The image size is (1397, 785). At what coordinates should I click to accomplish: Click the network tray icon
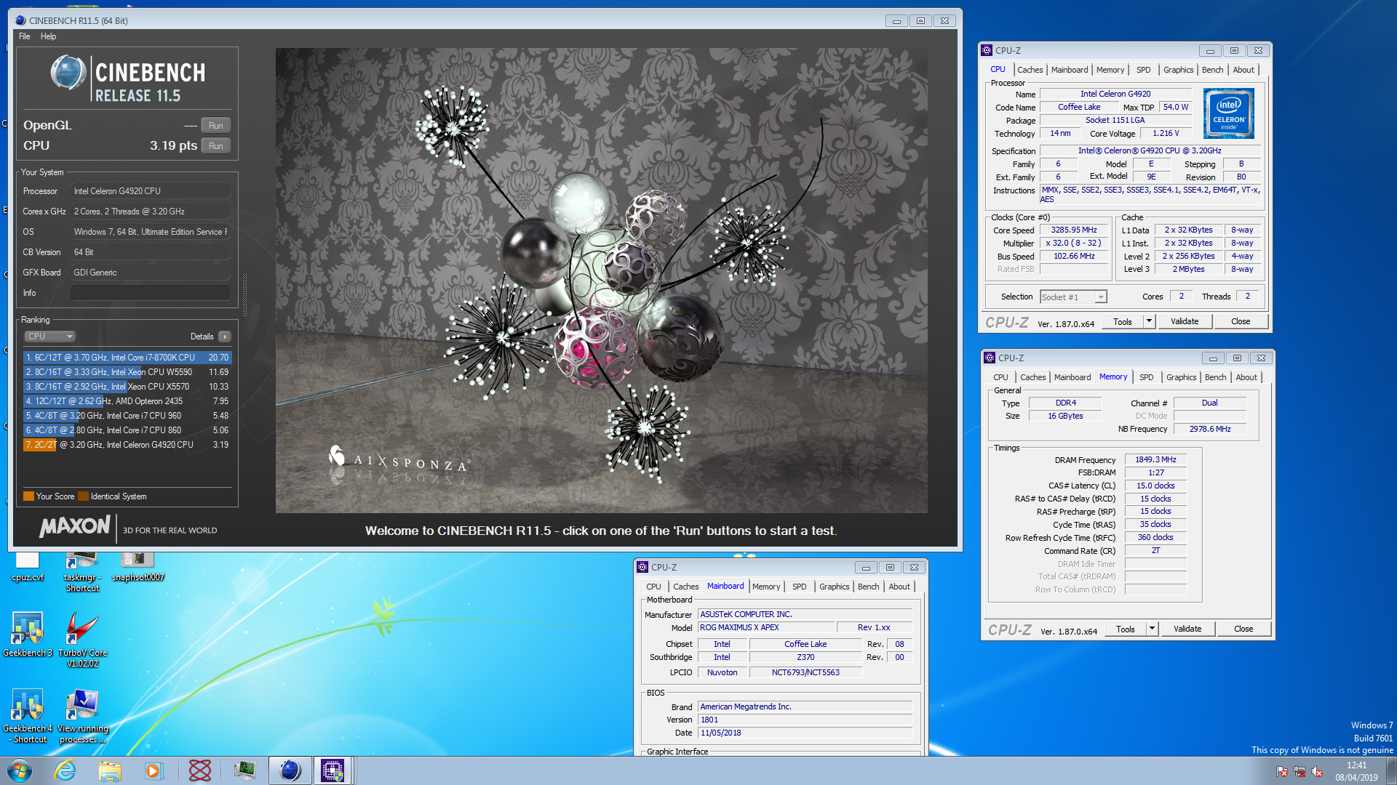[x=1300, y=771]
